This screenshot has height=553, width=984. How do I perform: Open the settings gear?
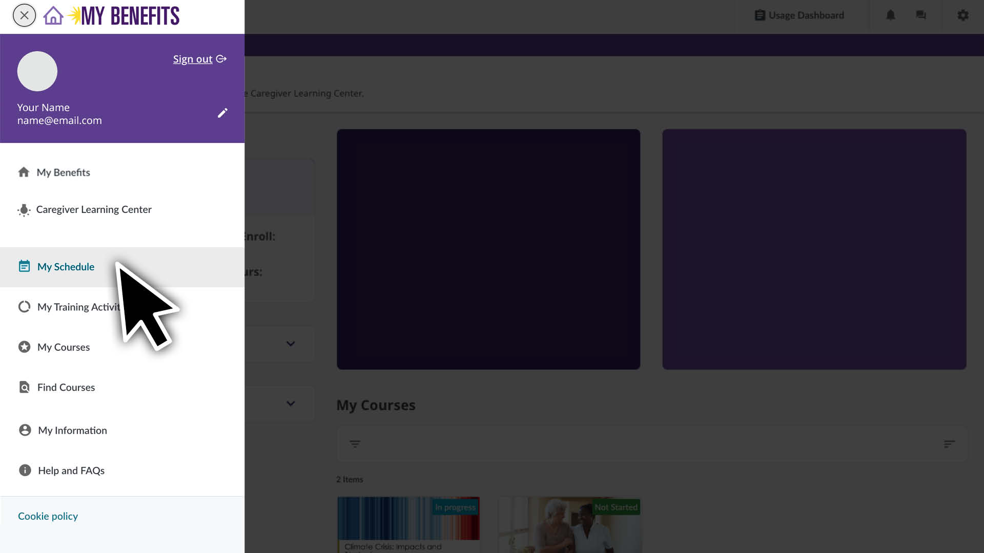(963, 15)
